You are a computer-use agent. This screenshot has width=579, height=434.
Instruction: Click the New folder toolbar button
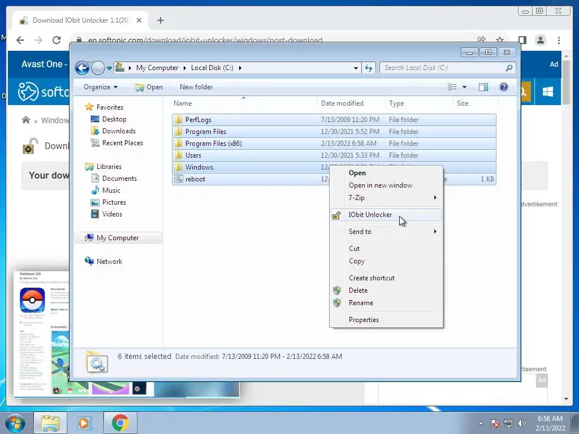point(196,87)
